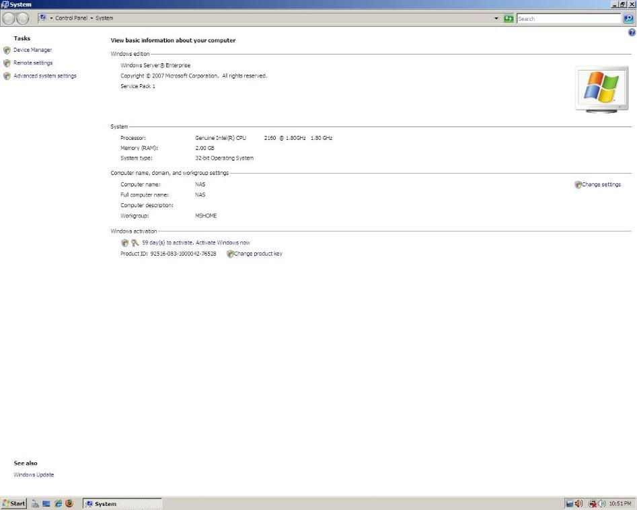
Task: Click the shield icon beside Change settings
Action: [x=578, y=185]
